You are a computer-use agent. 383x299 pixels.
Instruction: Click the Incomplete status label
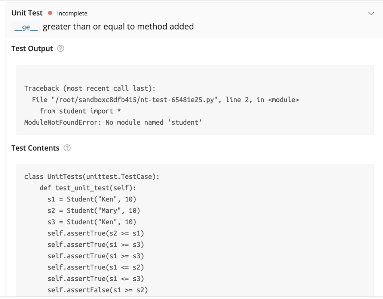72,13
